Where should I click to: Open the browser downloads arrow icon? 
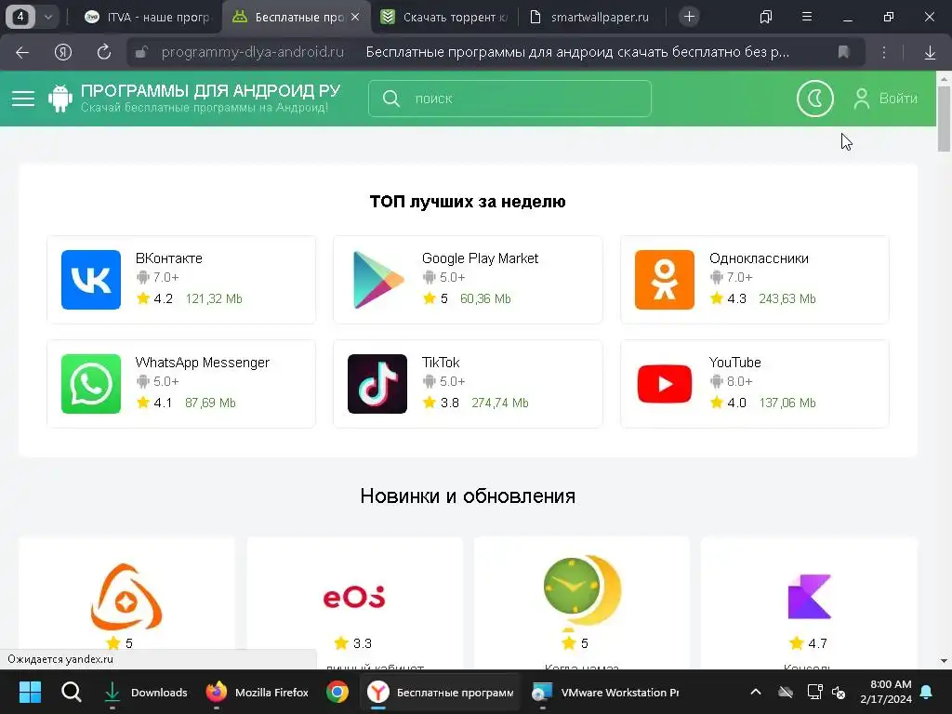930,53
